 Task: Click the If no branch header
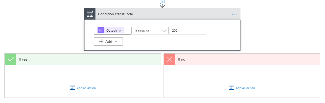[x=242, y=59]
